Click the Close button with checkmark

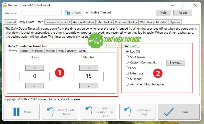(179, 112)
